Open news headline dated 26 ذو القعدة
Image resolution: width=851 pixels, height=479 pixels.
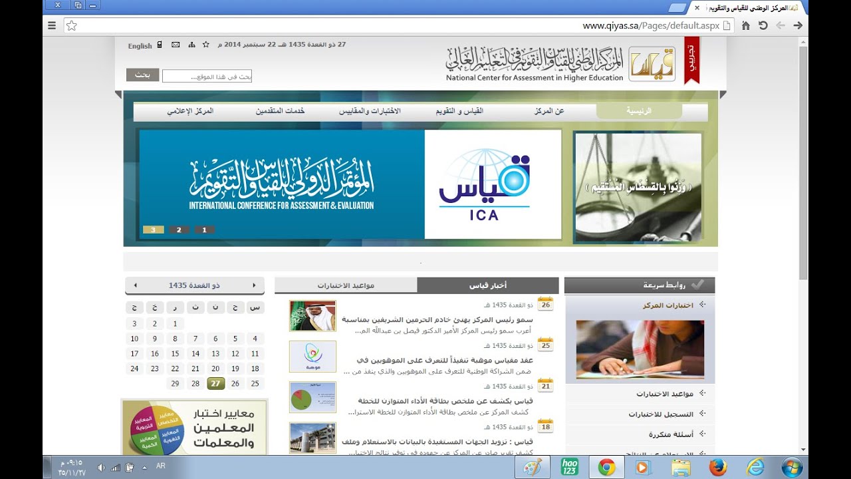[437, 320]
